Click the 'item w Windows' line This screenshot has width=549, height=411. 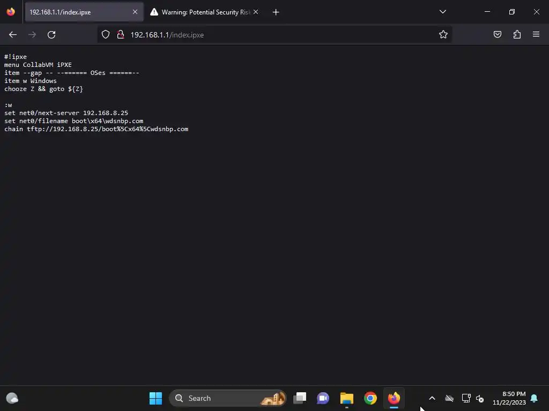coord(31,81)
